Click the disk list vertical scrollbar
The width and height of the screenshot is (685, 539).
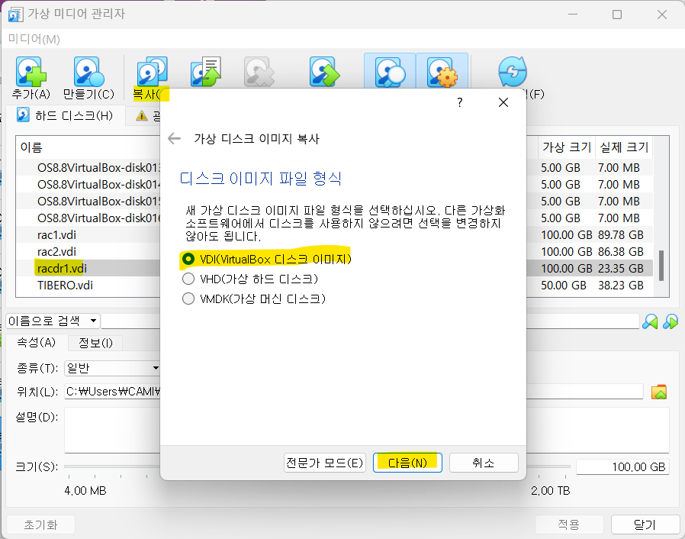tap(661, 265)
